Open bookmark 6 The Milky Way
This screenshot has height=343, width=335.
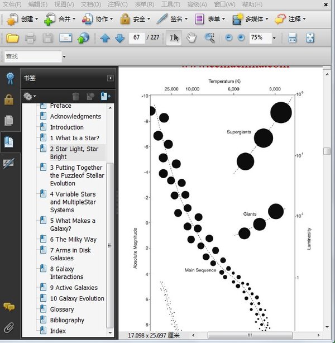(x=73, y=239)
